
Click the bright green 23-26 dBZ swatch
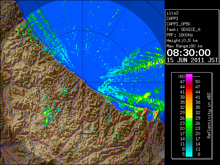point(189,123)
